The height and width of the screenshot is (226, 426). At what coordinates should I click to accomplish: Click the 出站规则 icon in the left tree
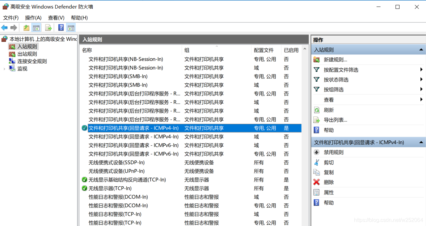pyautogui.click(x=12, y=54)
